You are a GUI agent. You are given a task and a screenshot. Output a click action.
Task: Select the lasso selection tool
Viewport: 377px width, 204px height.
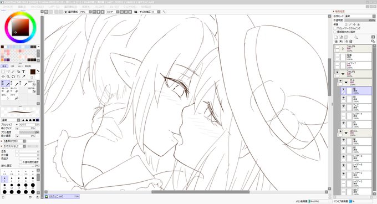pyautogui.click(x=8, y=72)
